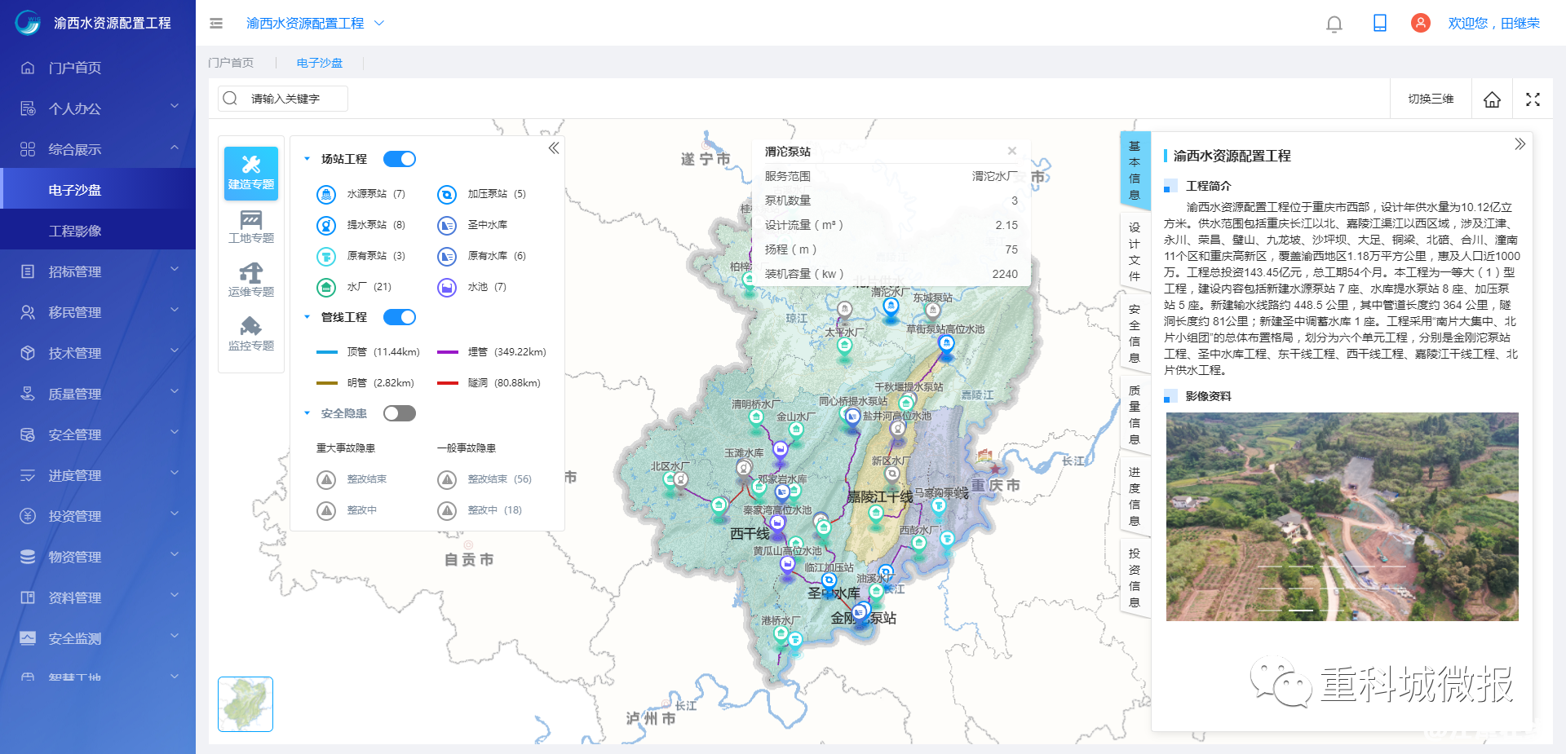The height and width of the screenshot is (754, 1566).
Task: Click the 水池 legend icon
Action: [x=447, y=287]
